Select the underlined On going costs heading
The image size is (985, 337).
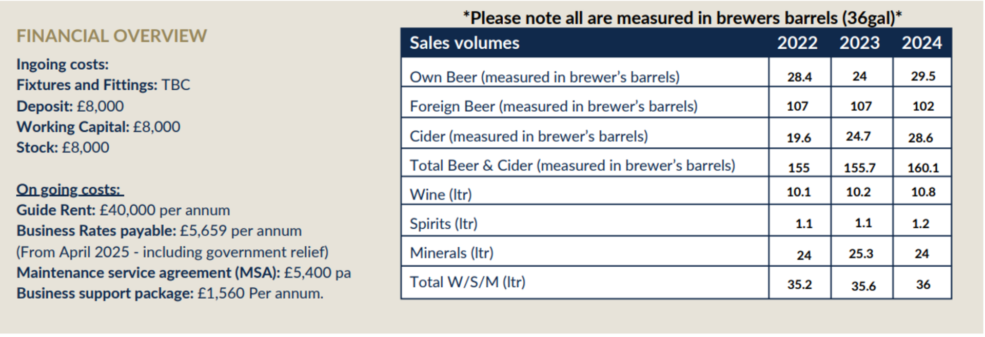(70, 190)
